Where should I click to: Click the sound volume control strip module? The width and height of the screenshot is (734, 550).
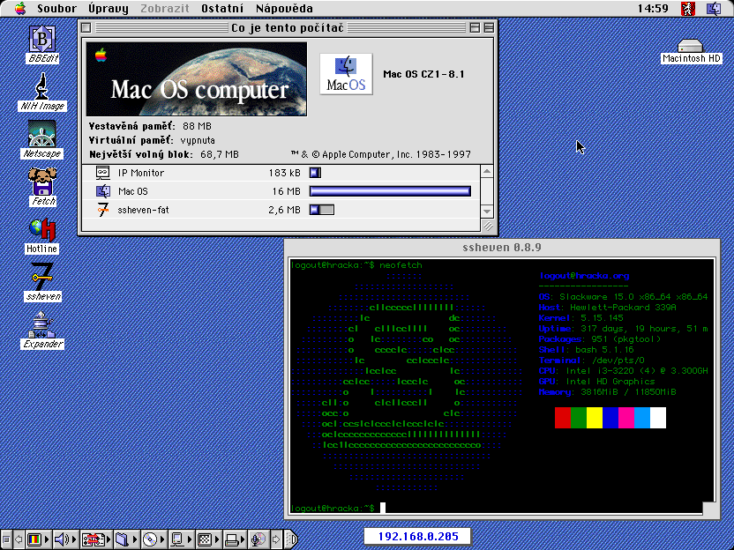(x=63, y=539)
